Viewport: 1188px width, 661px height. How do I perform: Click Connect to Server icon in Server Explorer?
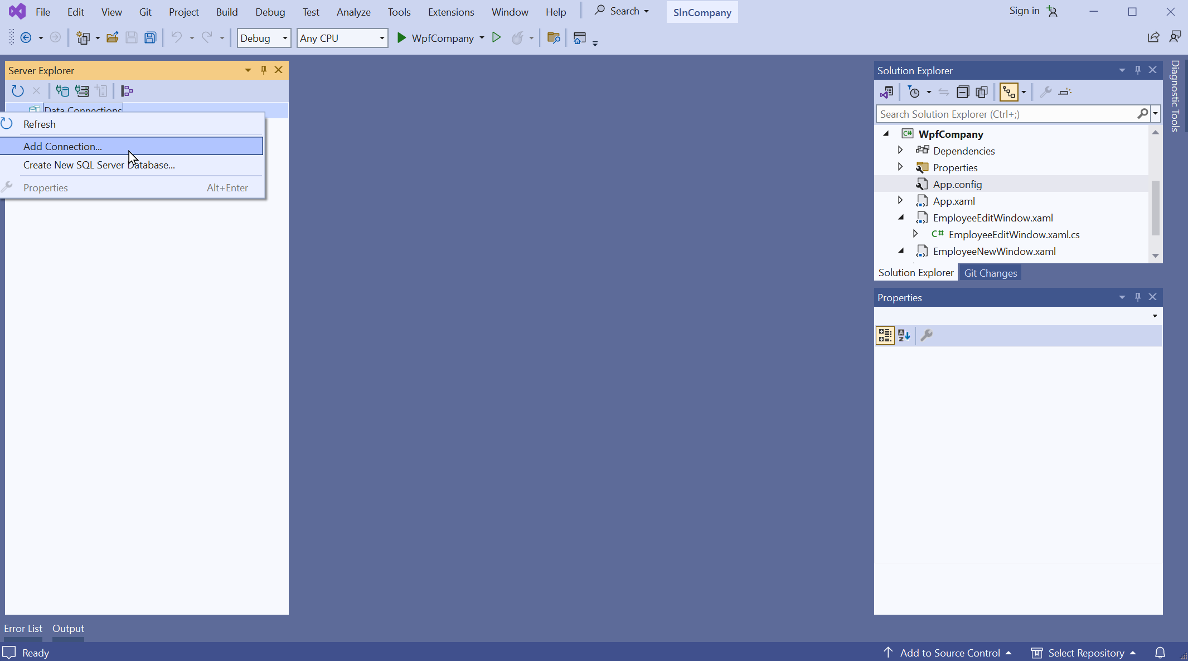[x=82, y=91]
